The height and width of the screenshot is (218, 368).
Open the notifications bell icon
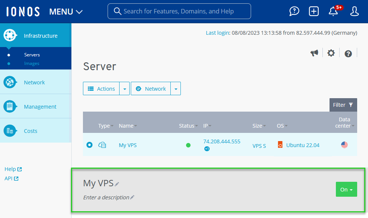pyautogui.click(x=333, y=11)
